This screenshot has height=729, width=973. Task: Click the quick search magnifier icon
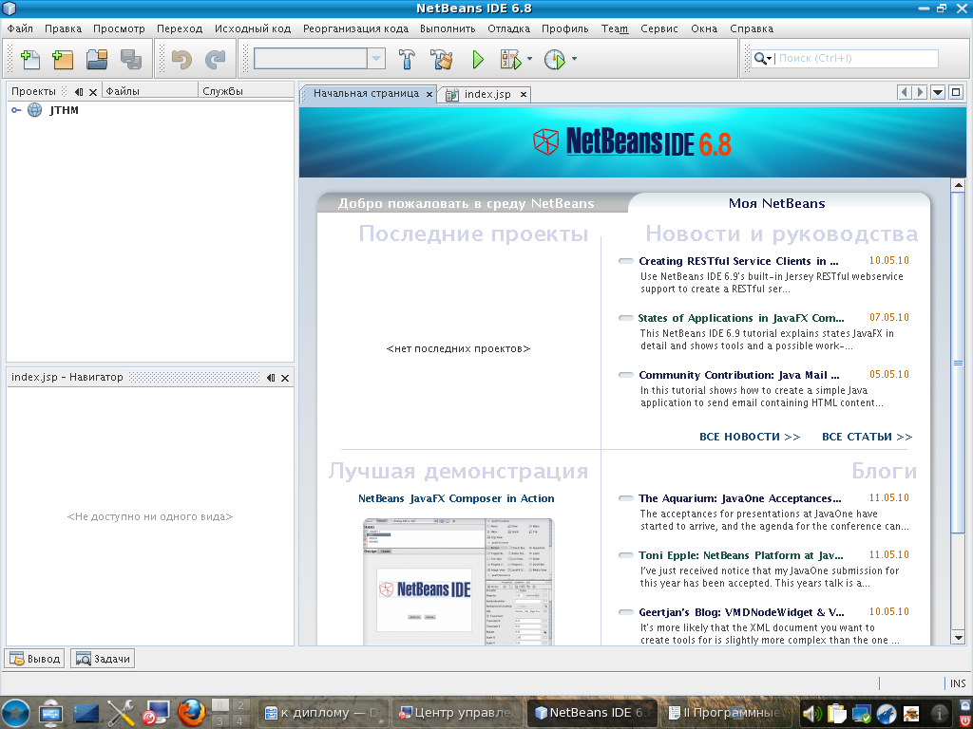click(x=761, y=58)
